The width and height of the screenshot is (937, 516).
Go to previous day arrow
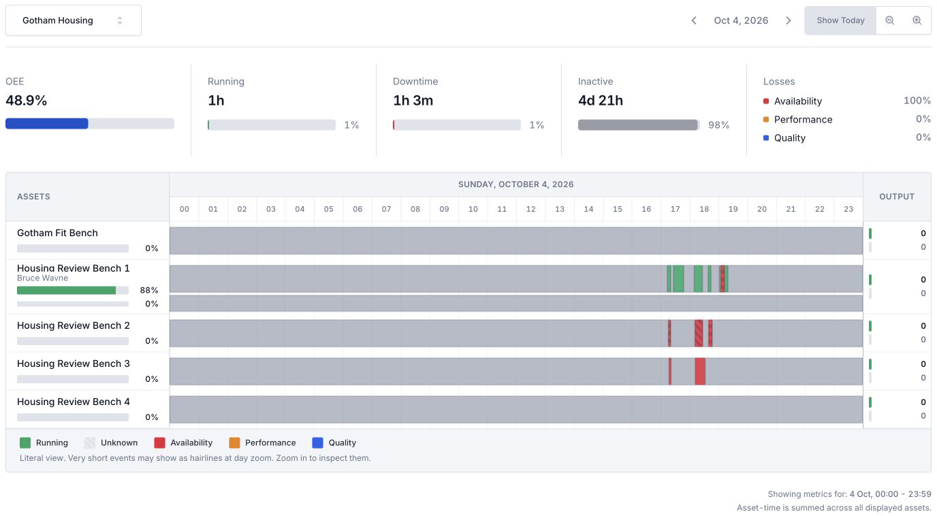point(694,20)
